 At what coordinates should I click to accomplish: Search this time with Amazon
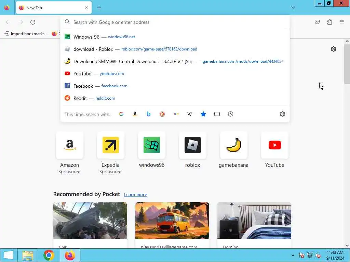pos(135,114)
